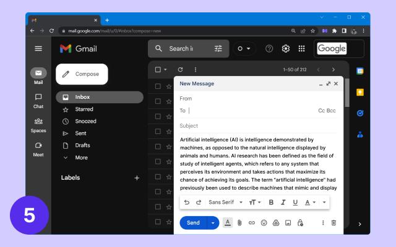Image resolution: width=396 pixels, height=247 pixels.
Task: Undo the last edit in compose
Action: click(187, 203)
